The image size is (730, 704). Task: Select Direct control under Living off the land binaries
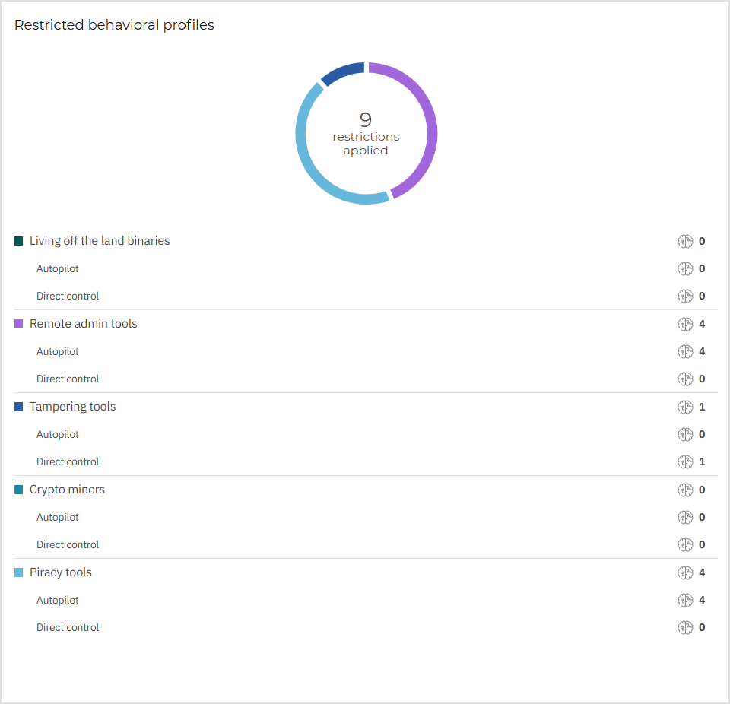[x=68, y=296]
